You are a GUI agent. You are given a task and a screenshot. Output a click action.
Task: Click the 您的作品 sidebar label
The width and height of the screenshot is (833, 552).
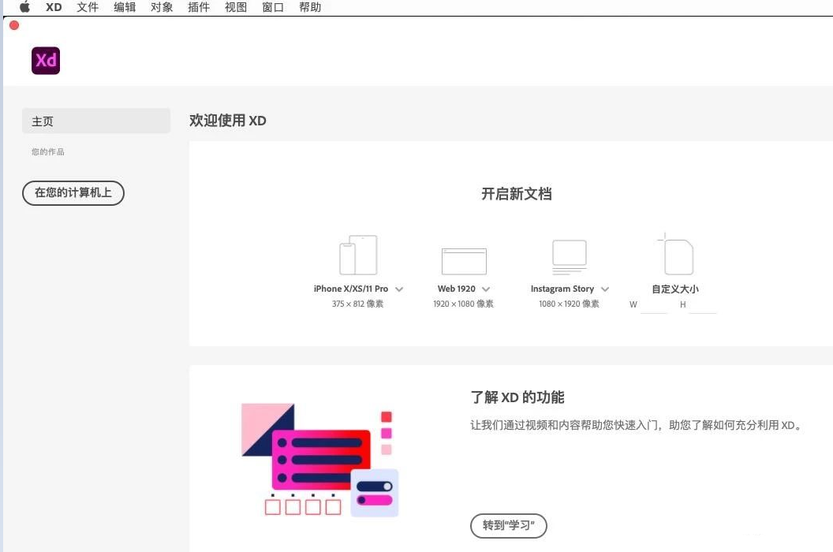pos(48,152)
